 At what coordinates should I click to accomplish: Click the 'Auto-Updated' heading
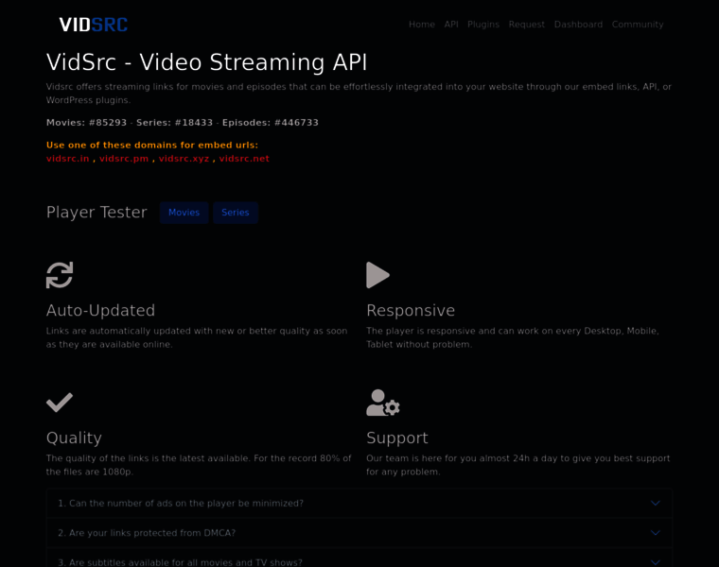101,311
